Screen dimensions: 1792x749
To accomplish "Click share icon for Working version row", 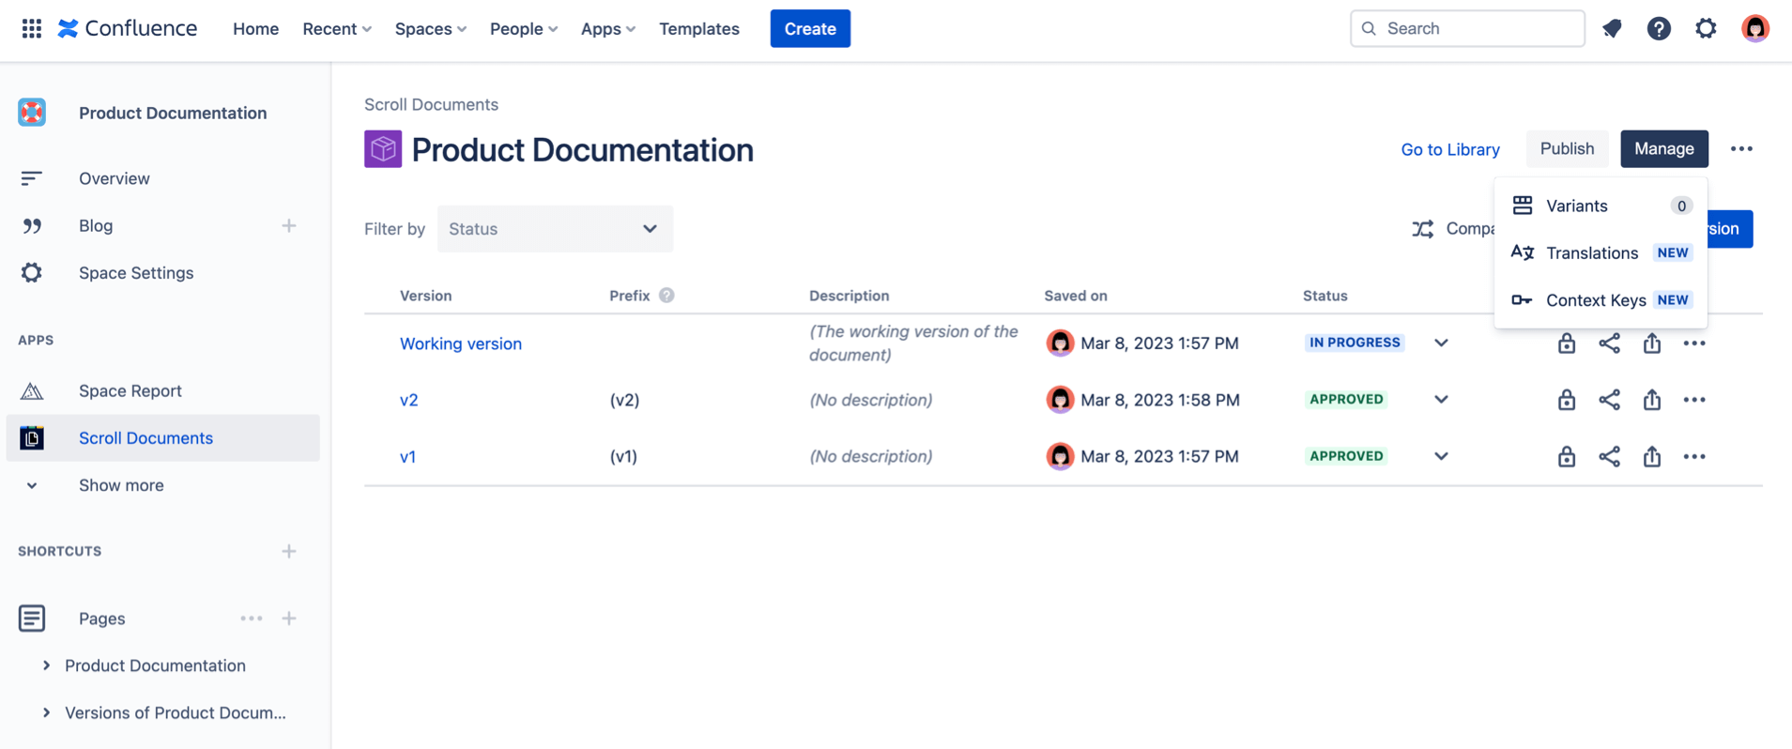I will click(1609, 343).
